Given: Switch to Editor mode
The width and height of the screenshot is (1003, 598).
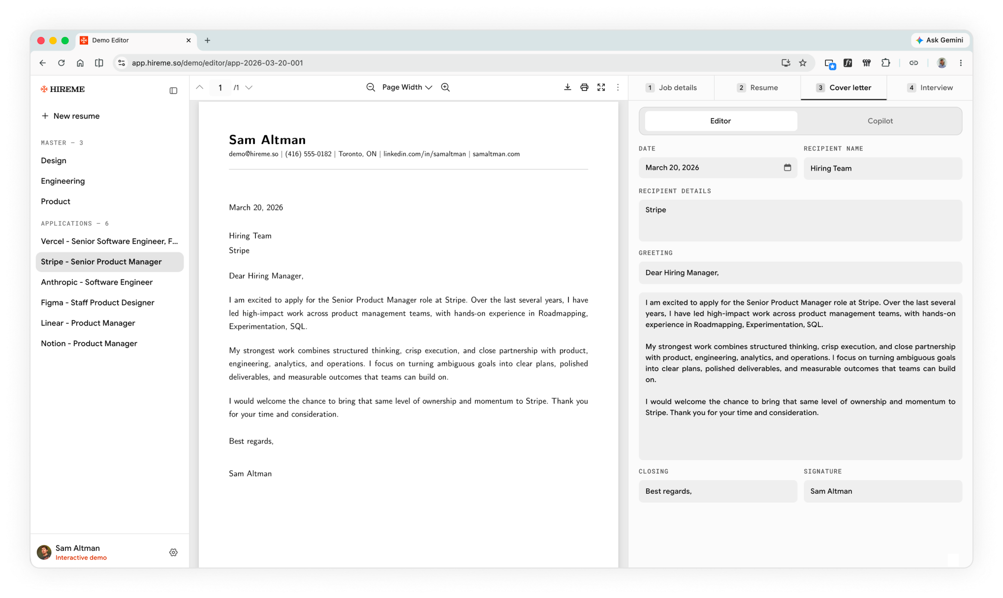Looking at the screenshot, I should [x=721, y=121].
